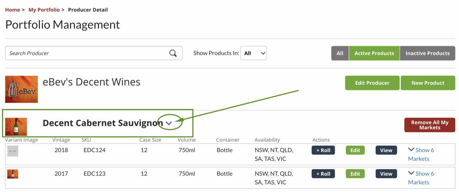Go to Home breadcrumb link
The height and width of the screenshot is (192, 459).
(12, 10)
